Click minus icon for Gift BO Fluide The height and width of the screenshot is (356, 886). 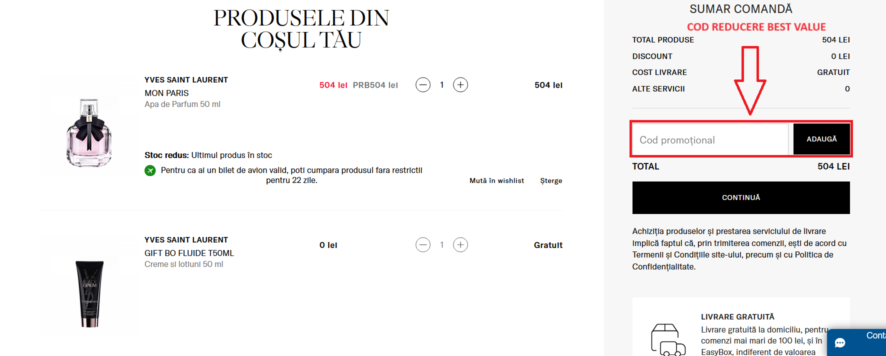point(423,245)
